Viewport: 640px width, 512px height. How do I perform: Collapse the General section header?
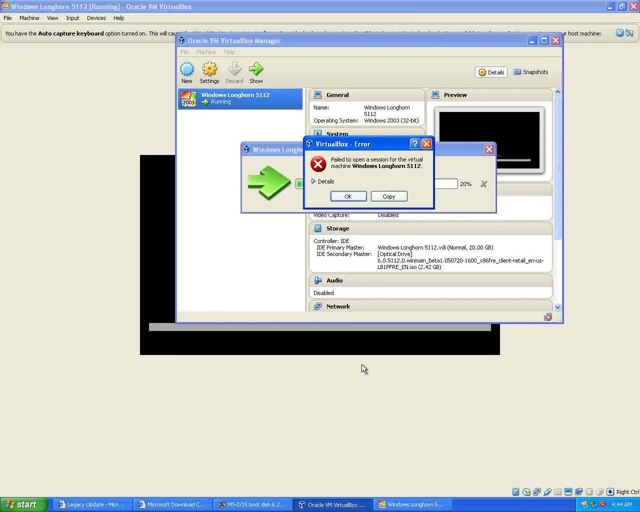tap(367, 95)
